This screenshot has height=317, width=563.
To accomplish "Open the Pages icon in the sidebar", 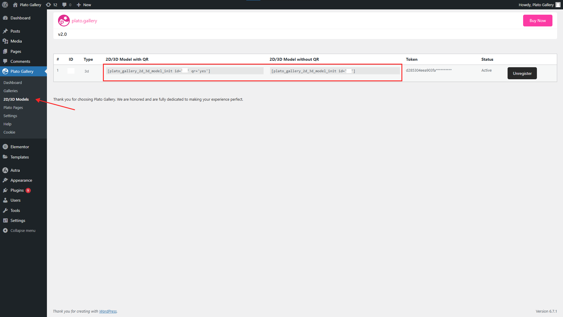I will pyautogui.click(x=6, y=51).
